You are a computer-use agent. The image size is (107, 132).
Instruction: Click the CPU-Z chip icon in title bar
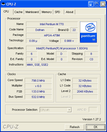click(x=3, y=4)
